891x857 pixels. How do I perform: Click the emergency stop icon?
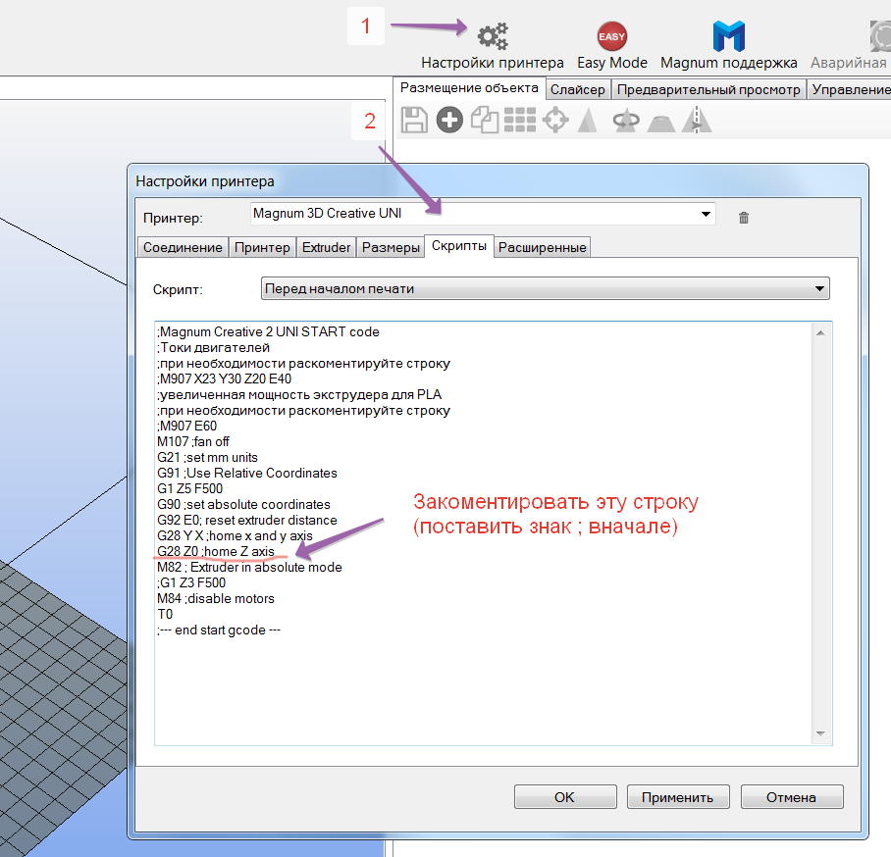880,36
